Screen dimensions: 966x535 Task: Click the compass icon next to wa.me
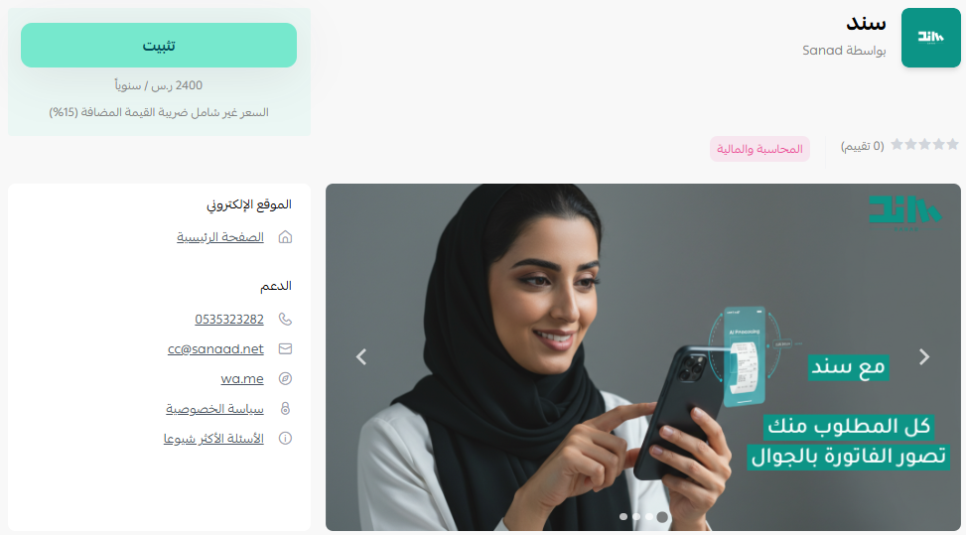(285, 378)
